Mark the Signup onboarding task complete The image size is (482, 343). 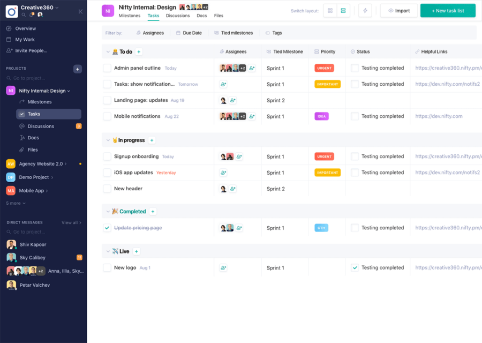pyautogui.click(x=107, y=156)
